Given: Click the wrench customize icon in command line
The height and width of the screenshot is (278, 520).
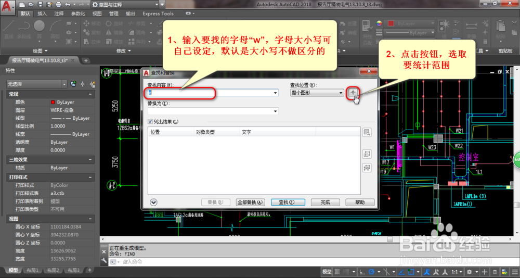Looking at the screenshot, I should (104, 261).
